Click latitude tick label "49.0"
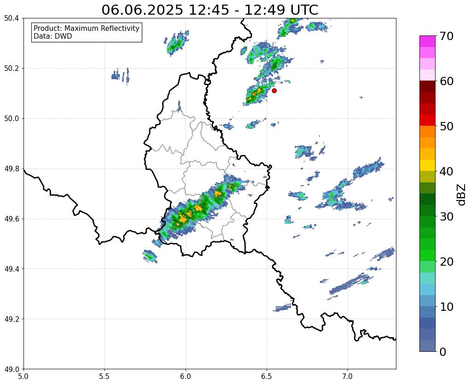Screen dimensions: 471x384 [x=12, y=369]
